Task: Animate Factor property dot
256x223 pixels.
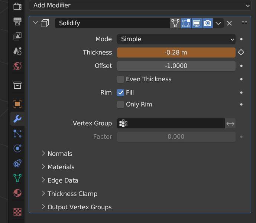Action: pos(241,137)
